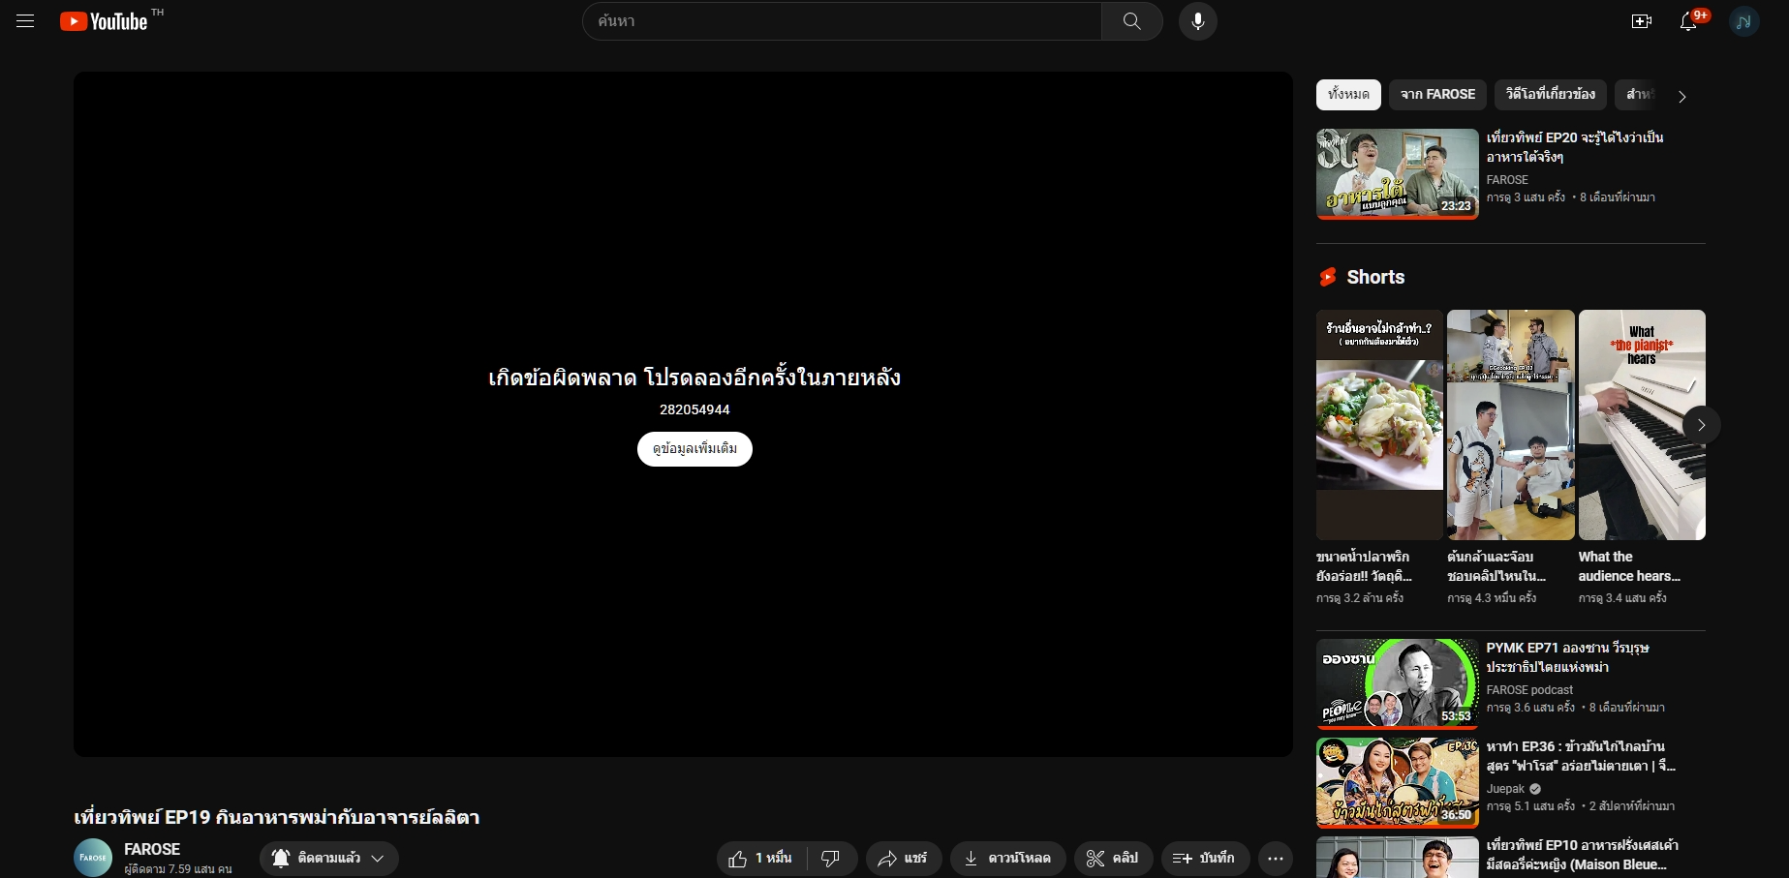Switch to the จาก FAROSE filter chip
This screenshot has width=1789, height=878.
(x=1437, y=94)
